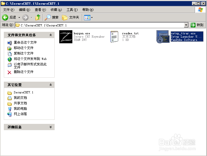
Task: Open the 查看(V) menu
Action: (40, 10)
